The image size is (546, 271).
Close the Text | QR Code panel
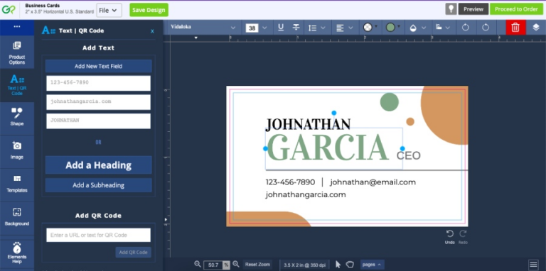(x=152, y=31)
